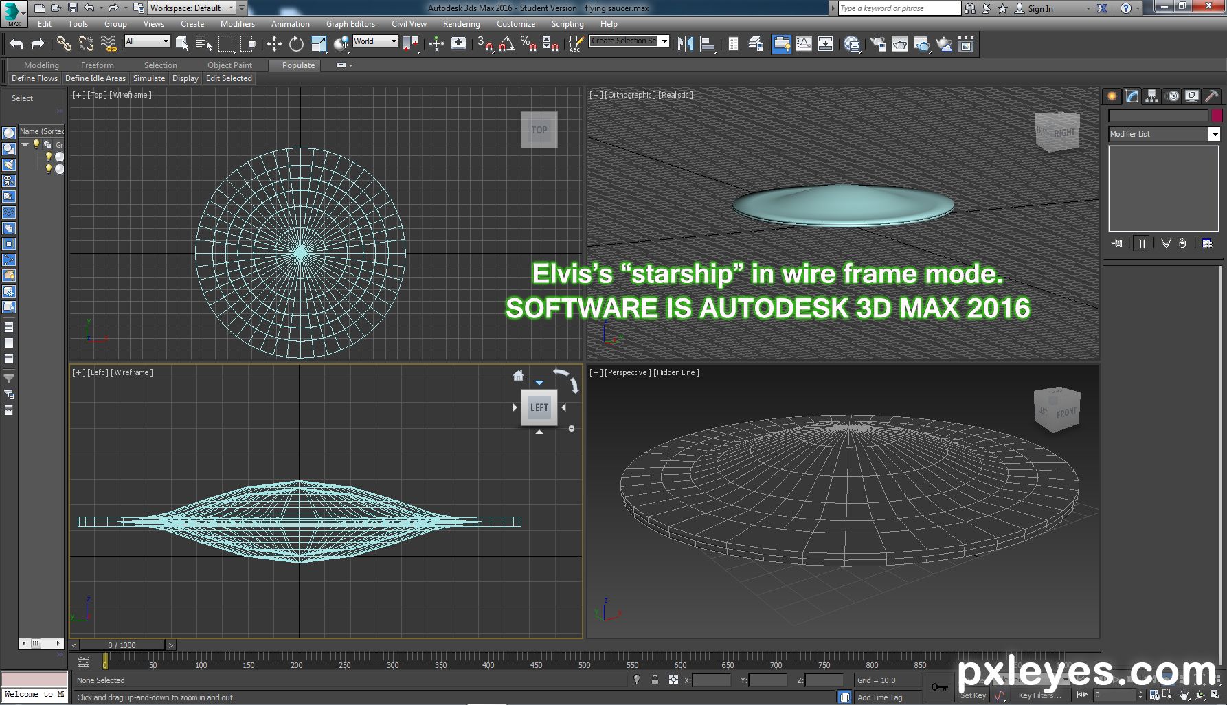Open Edit Named Selection Sets icon
Screen dimensions: 1227x705
pos(576,44)
